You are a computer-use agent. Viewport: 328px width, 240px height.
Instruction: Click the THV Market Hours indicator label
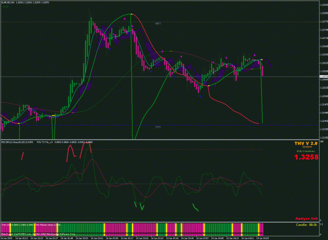click(x=47, y=225)
